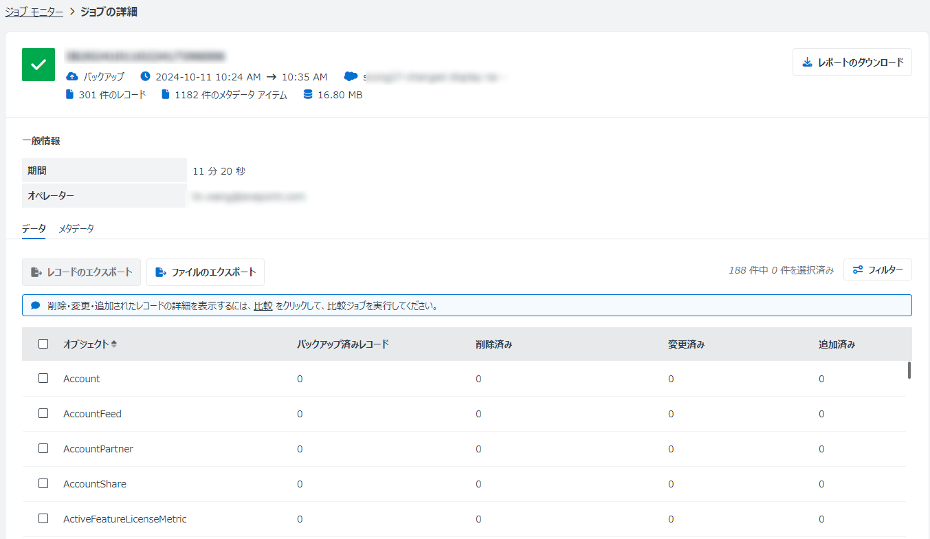Viewport: 930px width, 539px height.
Task: Switch to the メタデータ tab
Action: click(x=76, y=229)
